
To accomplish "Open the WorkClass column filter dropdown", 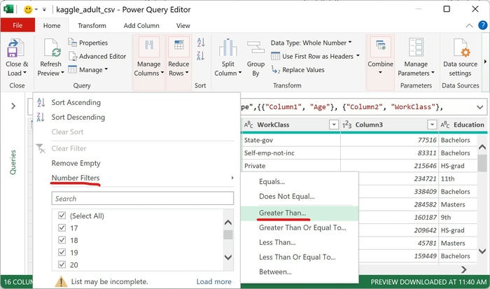I will pyautogui.click(x=334, y=125).
